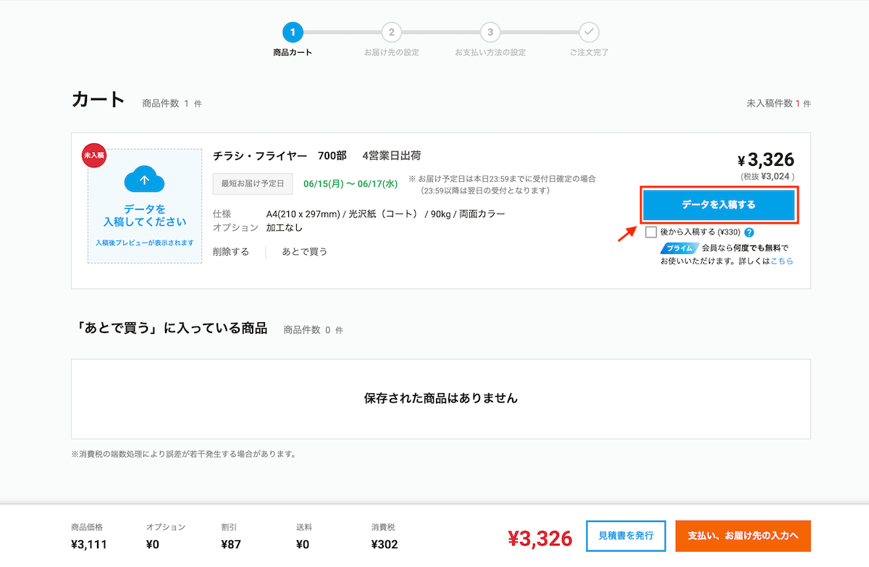Click 保存された商品はありません message
This screenshot has width=869, height=567.
pyautogui.click(x=441, y=398)
